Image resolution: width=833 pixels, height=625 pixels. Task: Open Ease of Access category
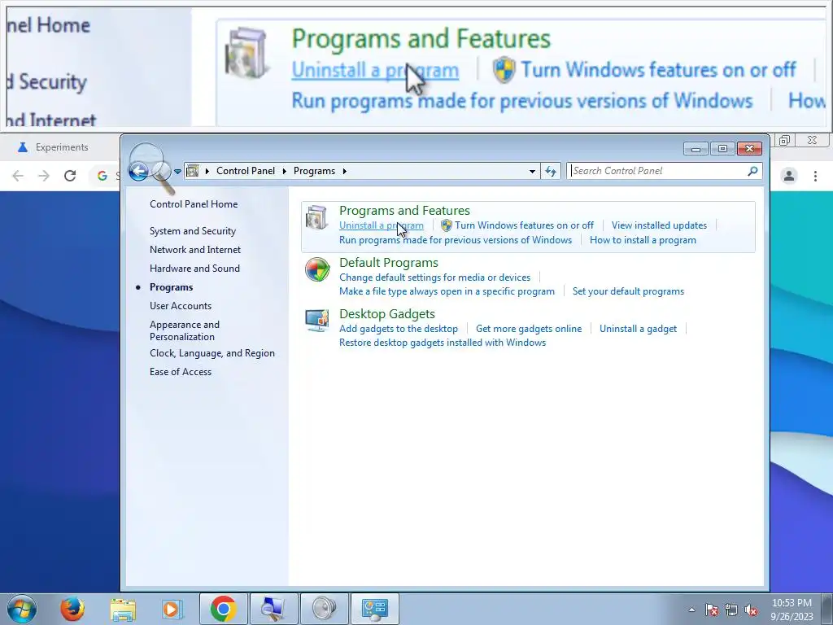180,372
